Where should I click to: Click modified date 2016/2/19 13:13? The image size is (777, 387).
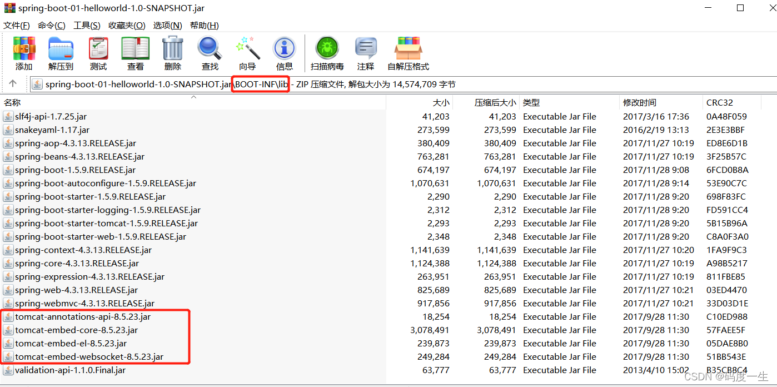pos(656,130)
